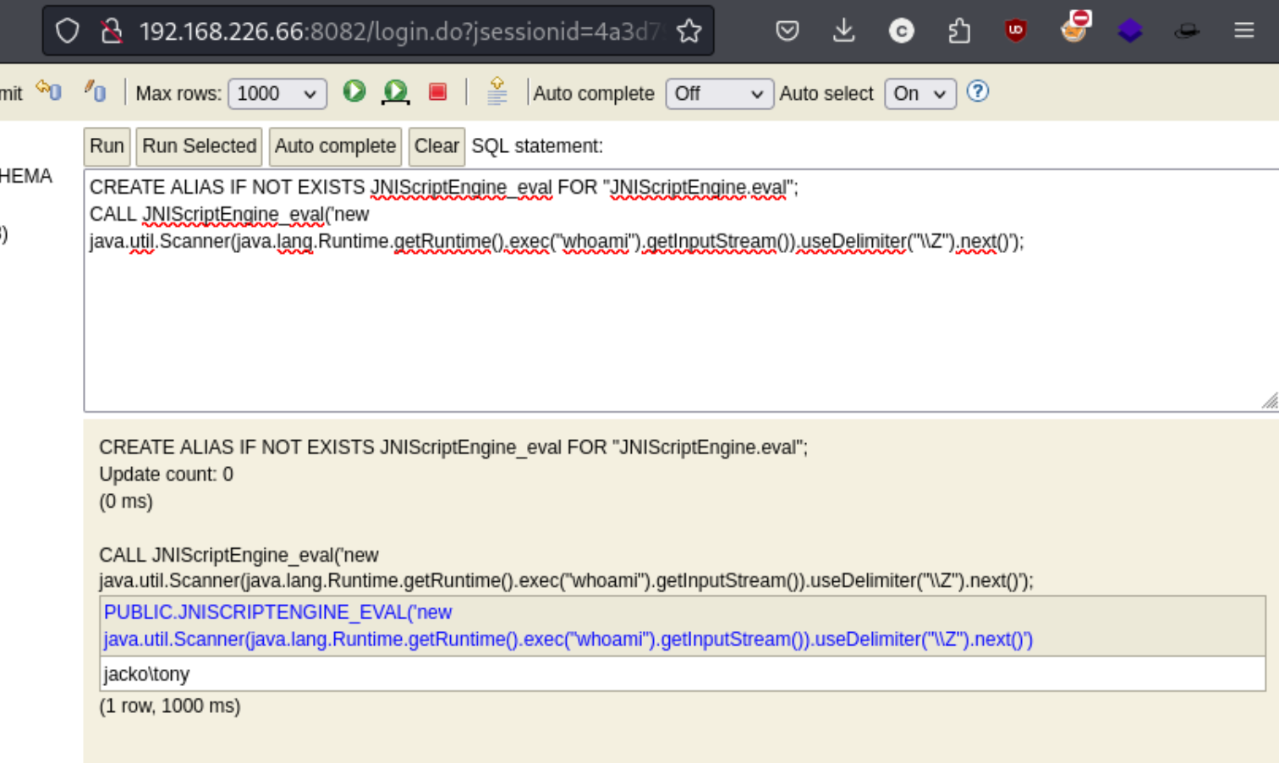Screen dimensions: 1279x763
Task: Open the insecure connection padlock info
Action: (x=112, y=31)
